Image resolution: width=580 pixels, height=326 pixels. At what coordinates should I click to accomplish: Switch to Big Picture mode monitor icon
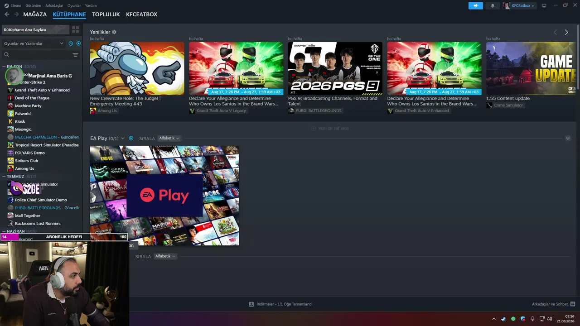[544, 5]
